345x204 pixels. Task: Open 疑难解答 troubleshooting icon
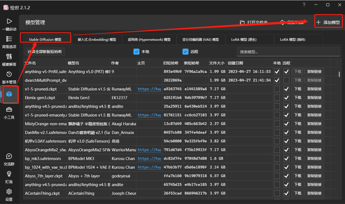pyautogui.click(x=9, y=57)
